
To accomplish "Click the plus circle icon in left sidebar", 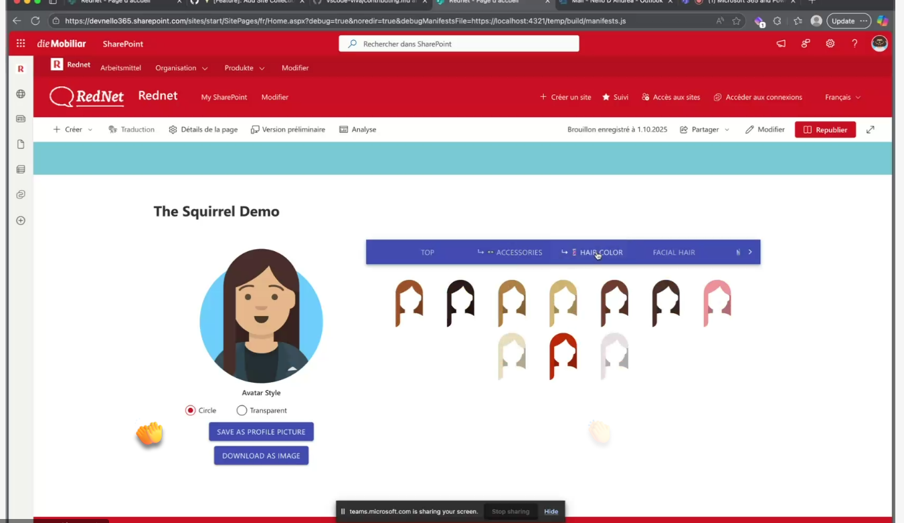I will click(21, 220).
